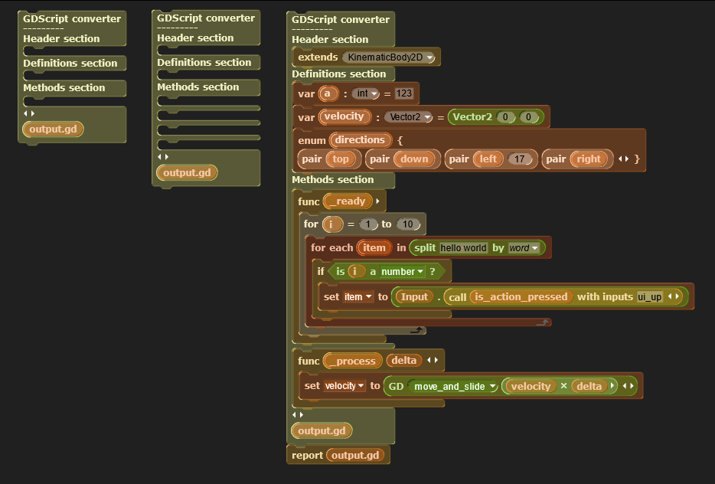Click second 0 field in Vector2 block
715x484 pixels.
(528, 117)
